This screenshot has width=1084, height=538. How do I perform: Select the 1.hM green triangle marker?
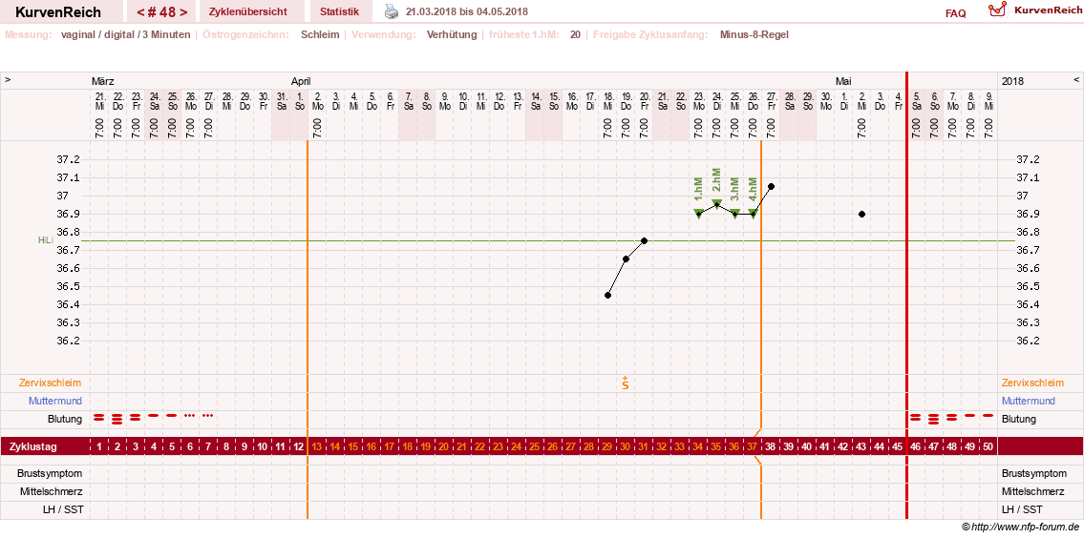point(699,214)
